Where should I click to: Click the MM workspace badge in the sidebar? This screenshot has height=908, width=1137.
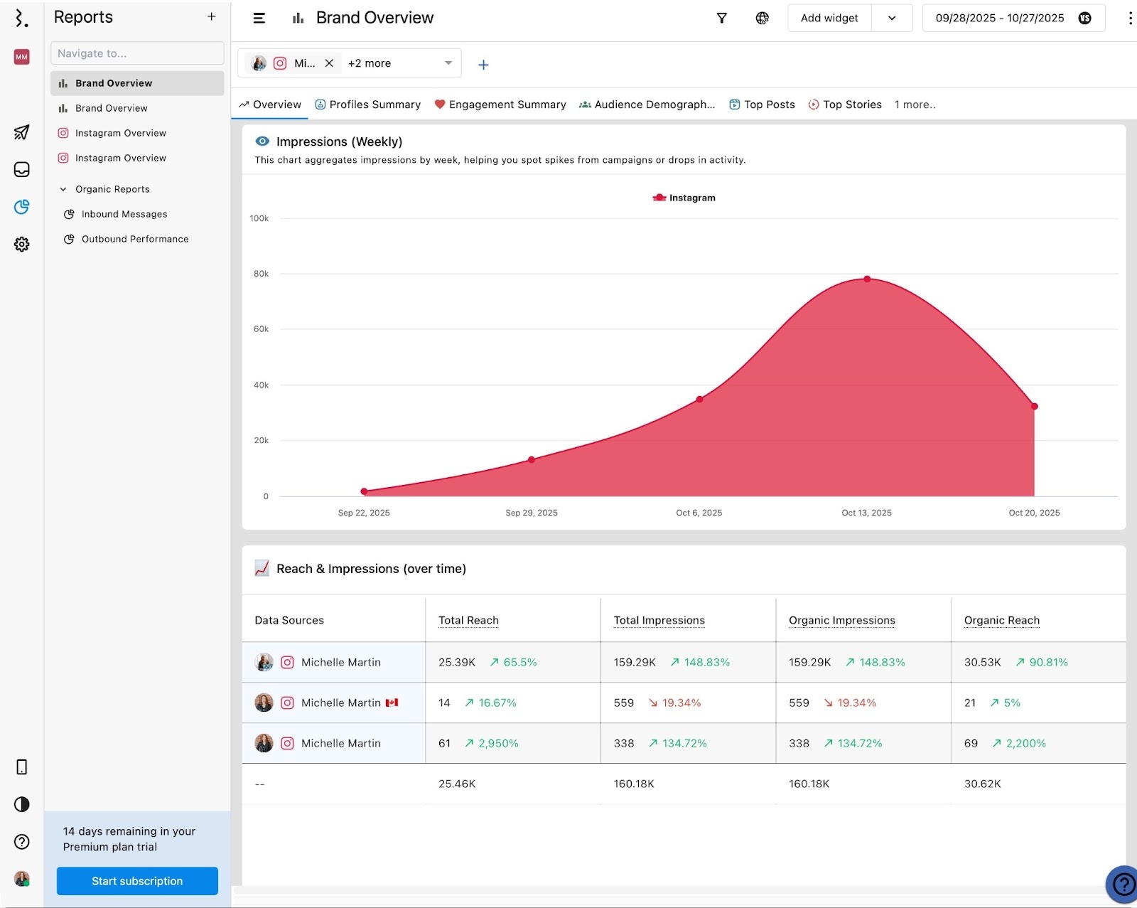[21, 58]
